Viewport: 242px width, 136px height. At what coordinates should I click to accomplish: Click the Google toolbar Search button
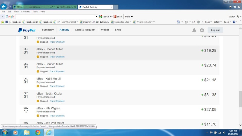point(104,17)
